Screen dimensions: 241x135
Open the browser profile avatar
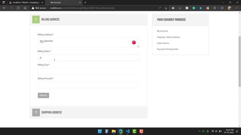pyautogui.click(x=229, y=8)
